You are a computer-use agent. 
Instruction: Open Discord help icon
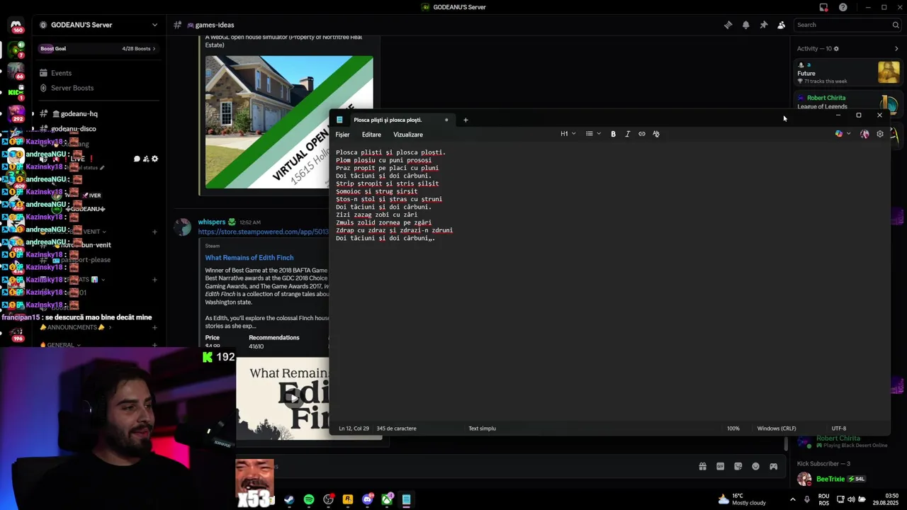click(x=843, y=7)
